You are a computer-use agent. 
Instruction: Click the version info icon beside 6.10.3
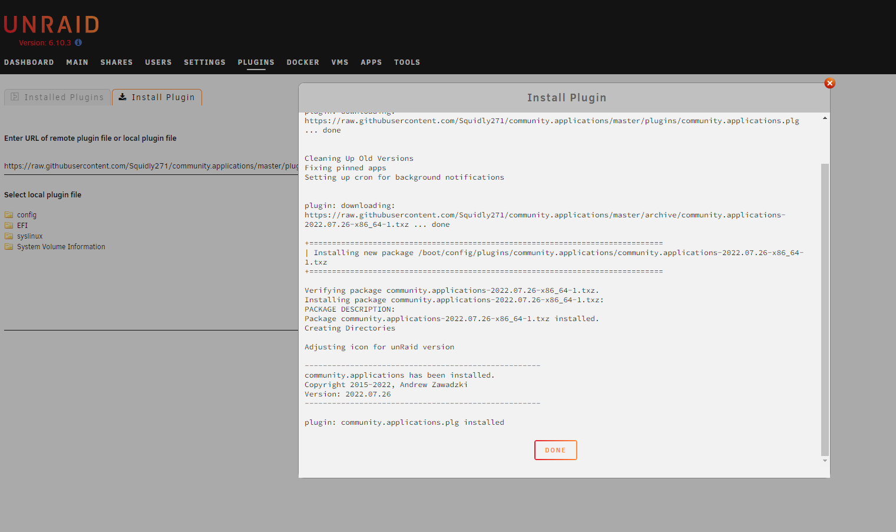[x=78, y=42]
